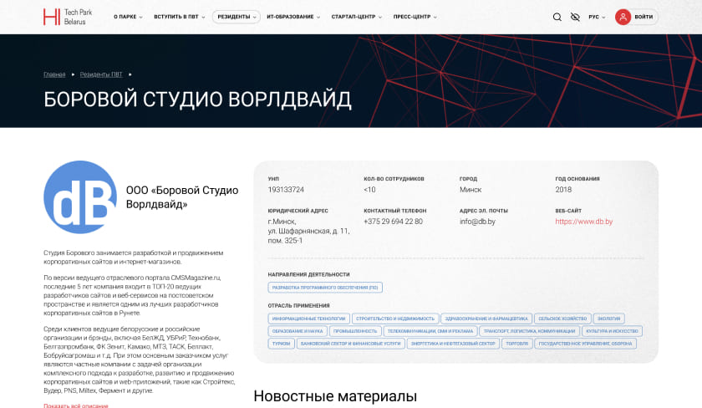Click the «Разработка программного обеспечения (ПО)» tag
Image resolution: width=702 pixels, height=408 pixels.
325,288
